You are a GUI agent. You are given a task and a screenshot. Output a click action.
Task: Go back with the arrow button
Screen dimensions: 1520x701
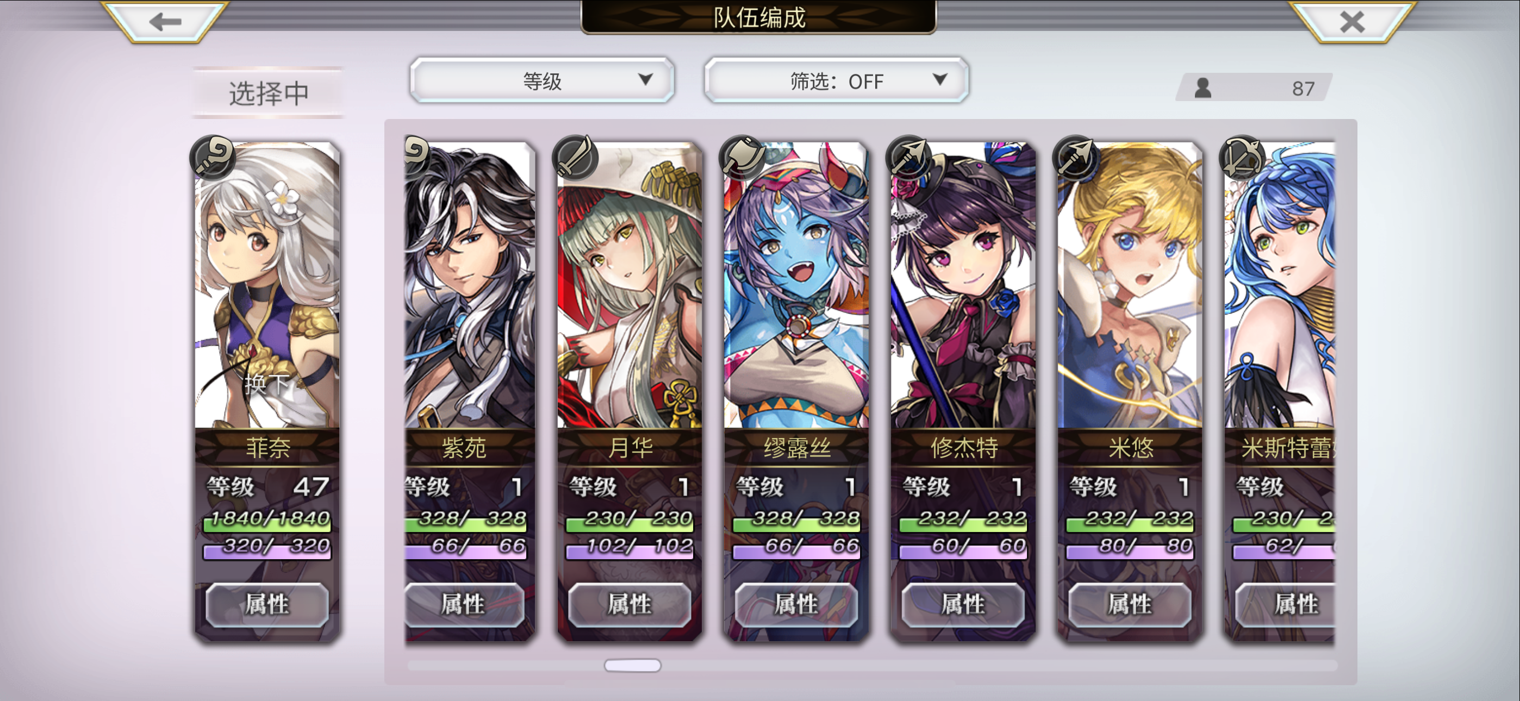[x=165, y=22]
